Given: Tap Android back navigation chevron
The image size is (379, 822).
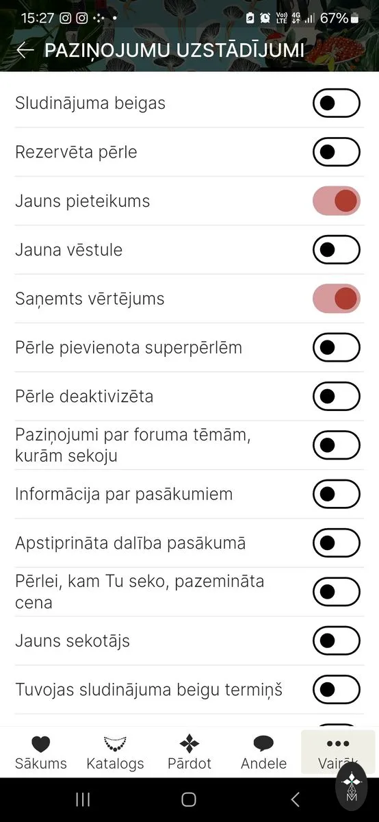Looking at the screenshot, I should coord(295,799).
